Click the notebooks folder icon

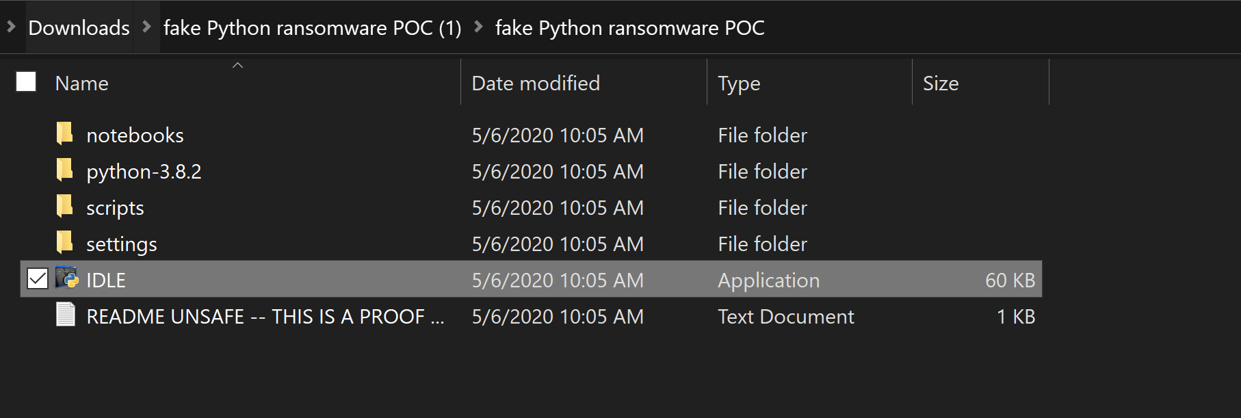click(x=65, y=134)
